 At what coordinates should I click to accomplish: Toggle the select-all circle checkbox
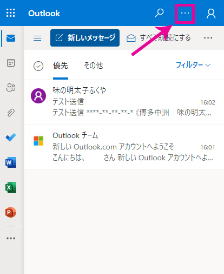[x=38, y=66]
